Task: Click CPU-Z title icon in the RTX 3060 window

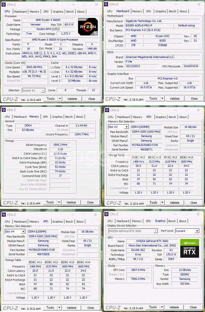Action: point(106,214)
